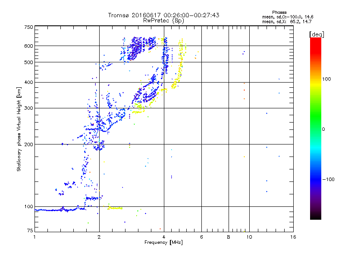The image size is (345, 258).
Task: Click the 'RwPretec (8p)' subtitle
Action: click(163, 21)
